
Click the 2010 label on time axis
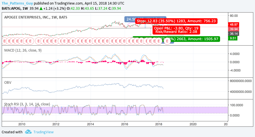pos(22,124)
